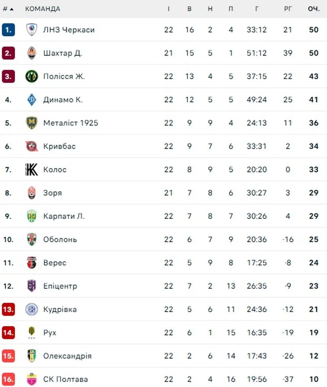The height and width of the screenshot is (387, 327).
Task: Click the Шахтар Д. club crest
Action: pos(31,53)
